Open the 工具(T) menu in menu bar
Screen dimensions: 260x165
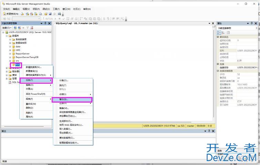(56, 9)
